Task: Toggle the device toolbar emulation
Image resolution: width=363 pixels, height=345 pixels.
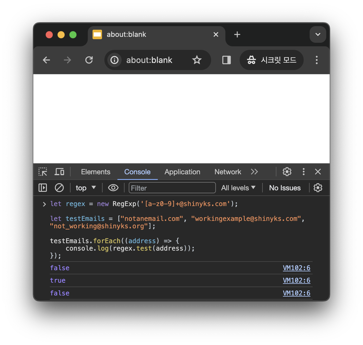Action: [x=60, y=172]
